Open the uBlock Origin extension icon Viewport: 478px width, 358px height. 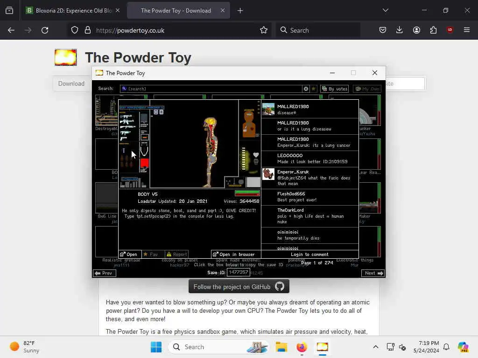click(450, 30)
